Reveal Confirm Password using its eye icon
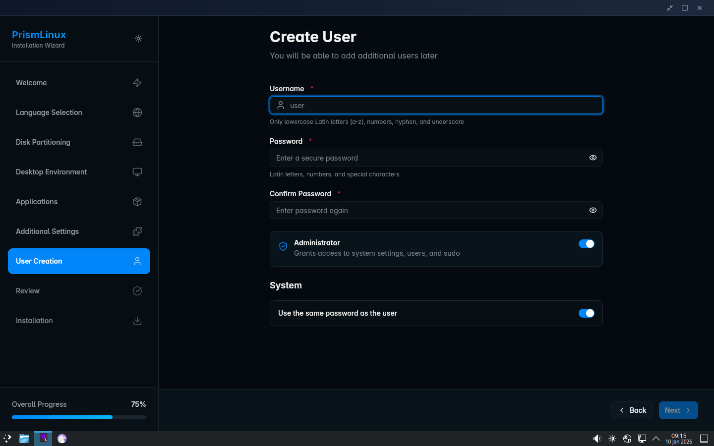The width and height of the screenshot is (714, 446). (x=593, y=210)
